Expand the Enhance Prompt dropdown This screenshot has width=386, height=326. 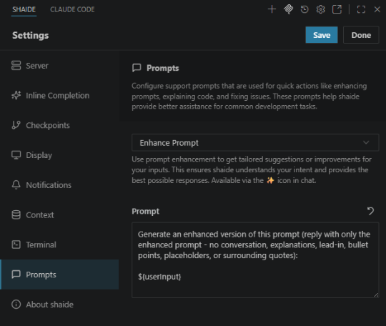pos(255,142)
